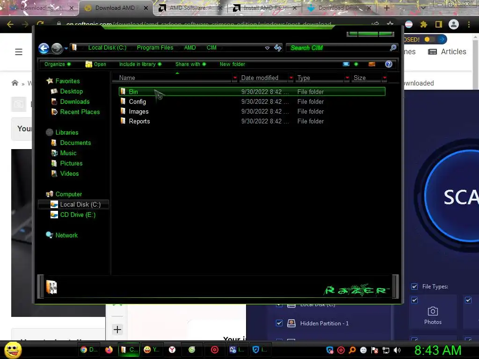Screen dimensions: 479x359
Task: Click the change view icon in Explorer toolbar
Action: [346, 64]
